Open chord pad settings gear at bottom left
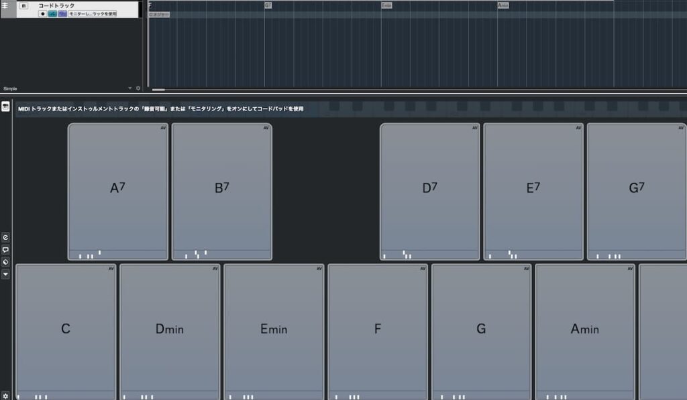 tap(5, 395)
